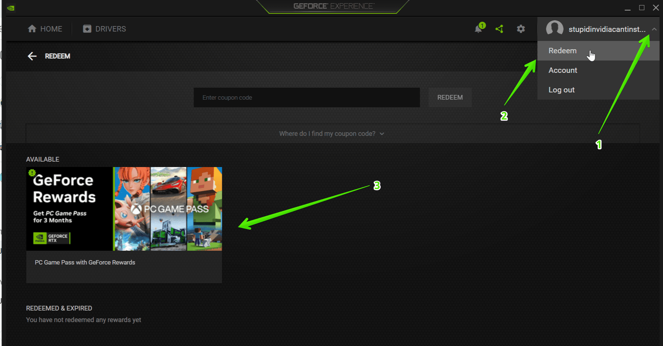Open the GeForce Rewards PC Game Pass thumbnail
The height and width of the screenshot is (346, 663).
pos(124,209)
